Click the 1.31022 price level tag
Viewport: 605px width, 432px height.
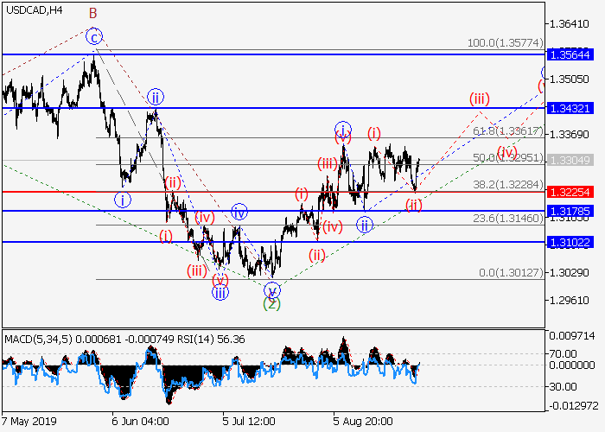[570, 242]
